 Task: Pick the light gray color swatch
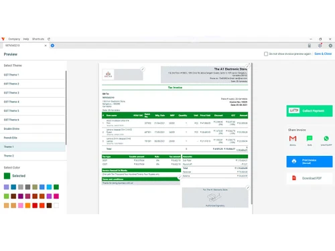[21, 187]
